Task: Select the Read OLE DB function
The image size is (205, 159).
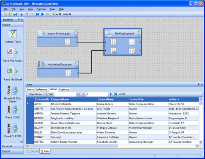Action: pyautogui.click(x=13, y=130)
